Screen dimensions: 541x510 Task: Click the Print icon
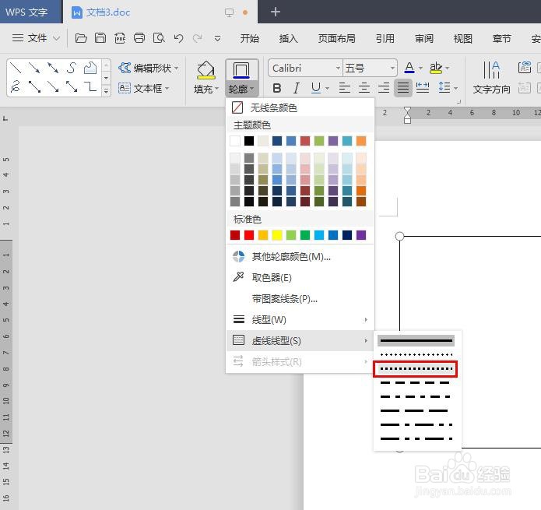click(139, 38)
